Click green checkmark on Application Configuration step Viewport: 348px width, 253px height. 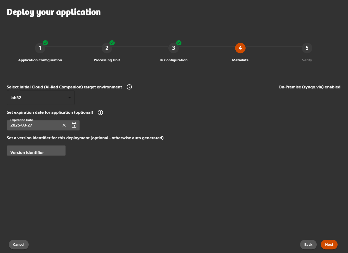point(45,43)
